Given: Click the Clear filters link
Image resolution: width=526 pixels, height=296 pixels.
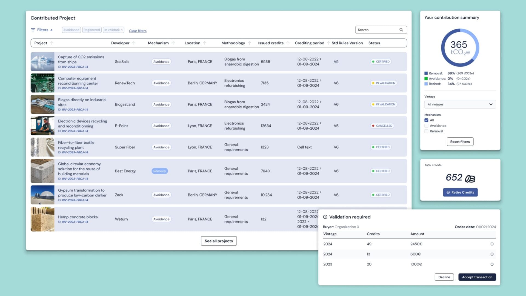Looking at the screenshot, I should (138, 31).
